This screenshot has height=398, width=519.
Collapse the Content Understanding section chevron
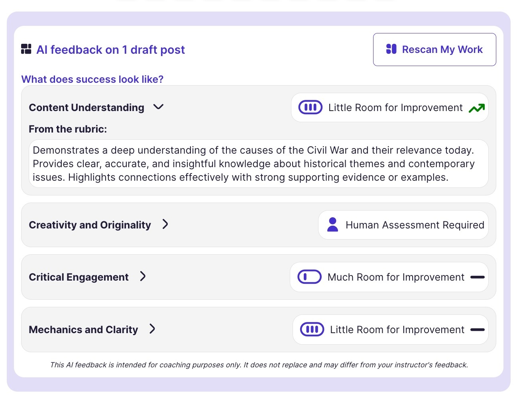click(x=158, y=107)
